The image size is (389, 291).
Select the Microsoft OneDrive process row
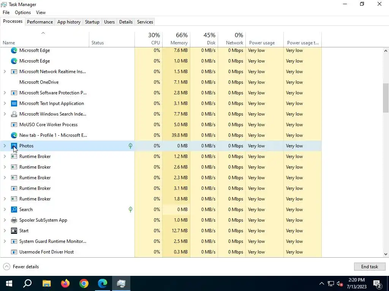click(161, 82)
